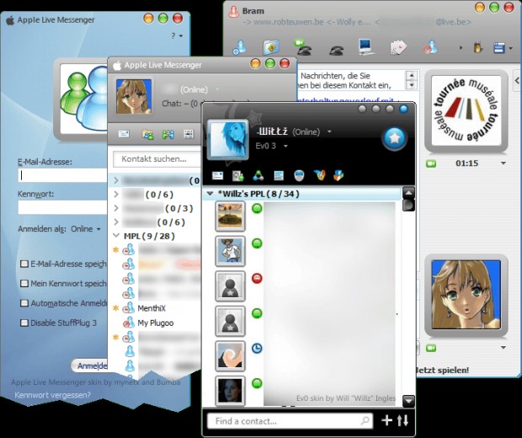Click the blue shield icon in Ev0 toolbar

299,175
